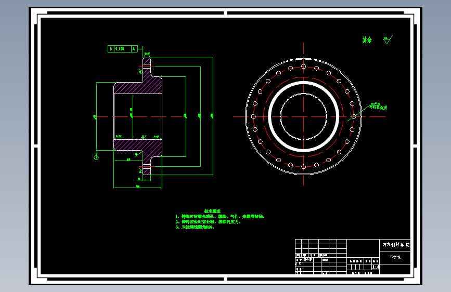Select the datum letter A in the tolerance frame
Screen dimensions: 451x292
point(134,49)
